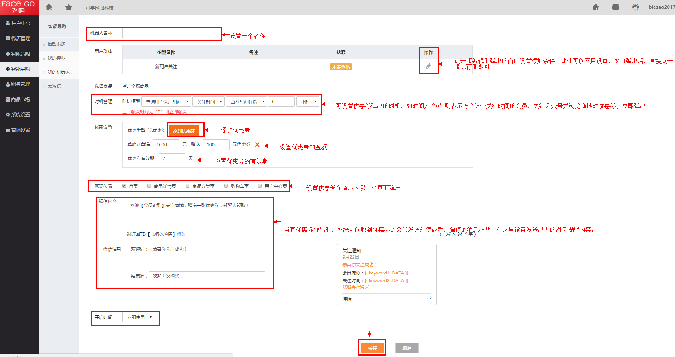Click the star favorites icon

click(69, 7)
